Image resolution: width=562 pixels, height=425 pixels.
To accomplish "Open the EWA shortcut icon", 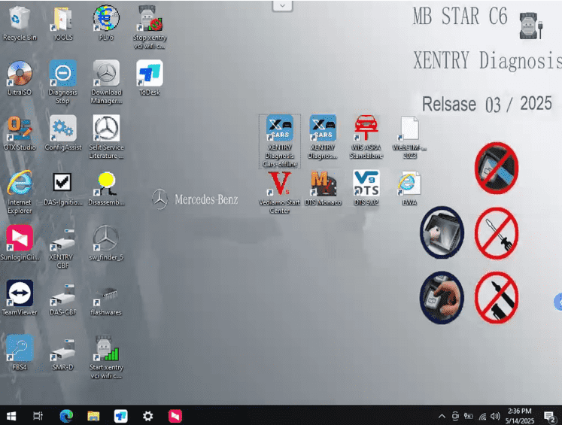I will point(409,188).
